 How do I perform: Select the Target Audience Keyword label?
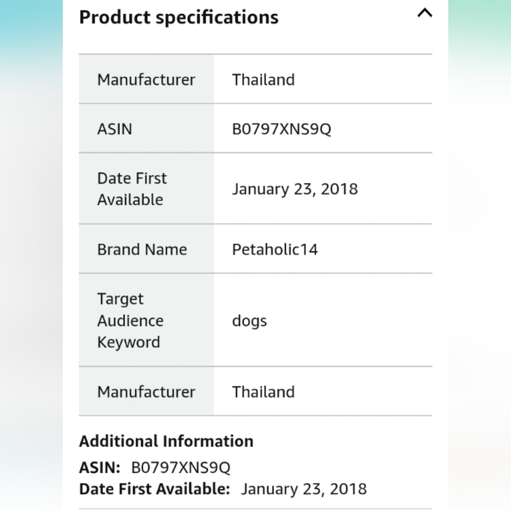coord(130,320)
